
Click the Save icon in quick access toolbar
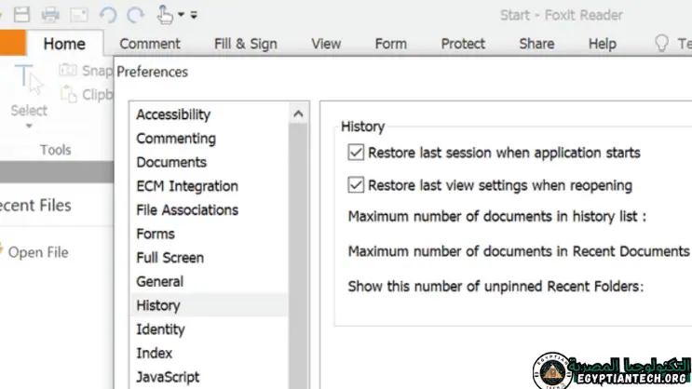(x=22, y=14)
